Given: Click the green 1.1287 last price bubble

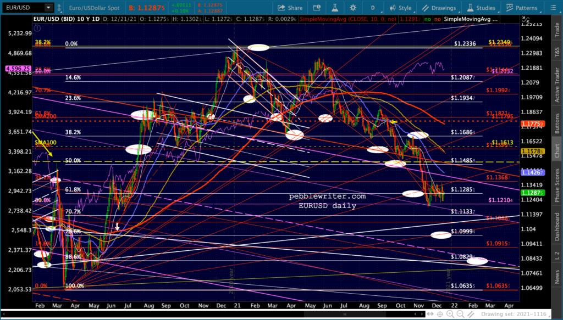Looking at the screenshot, I should [533, 193].
